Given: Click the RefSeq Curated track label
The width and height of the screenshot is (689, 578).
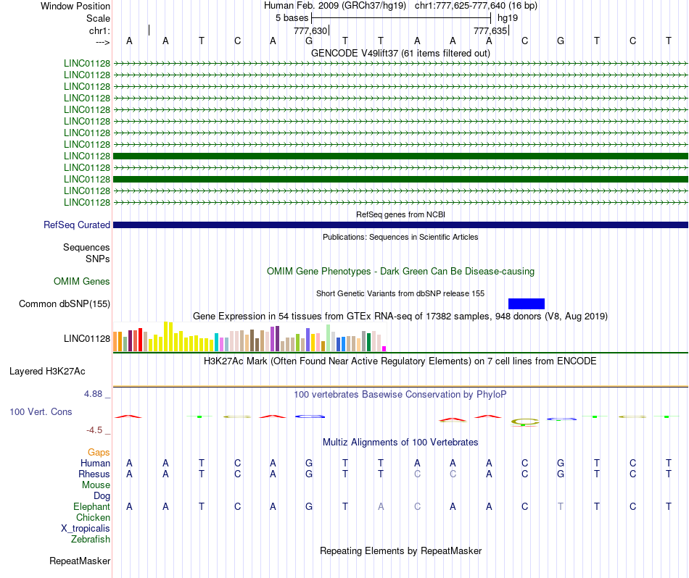Looking at the screenshot, I should 77,225.
